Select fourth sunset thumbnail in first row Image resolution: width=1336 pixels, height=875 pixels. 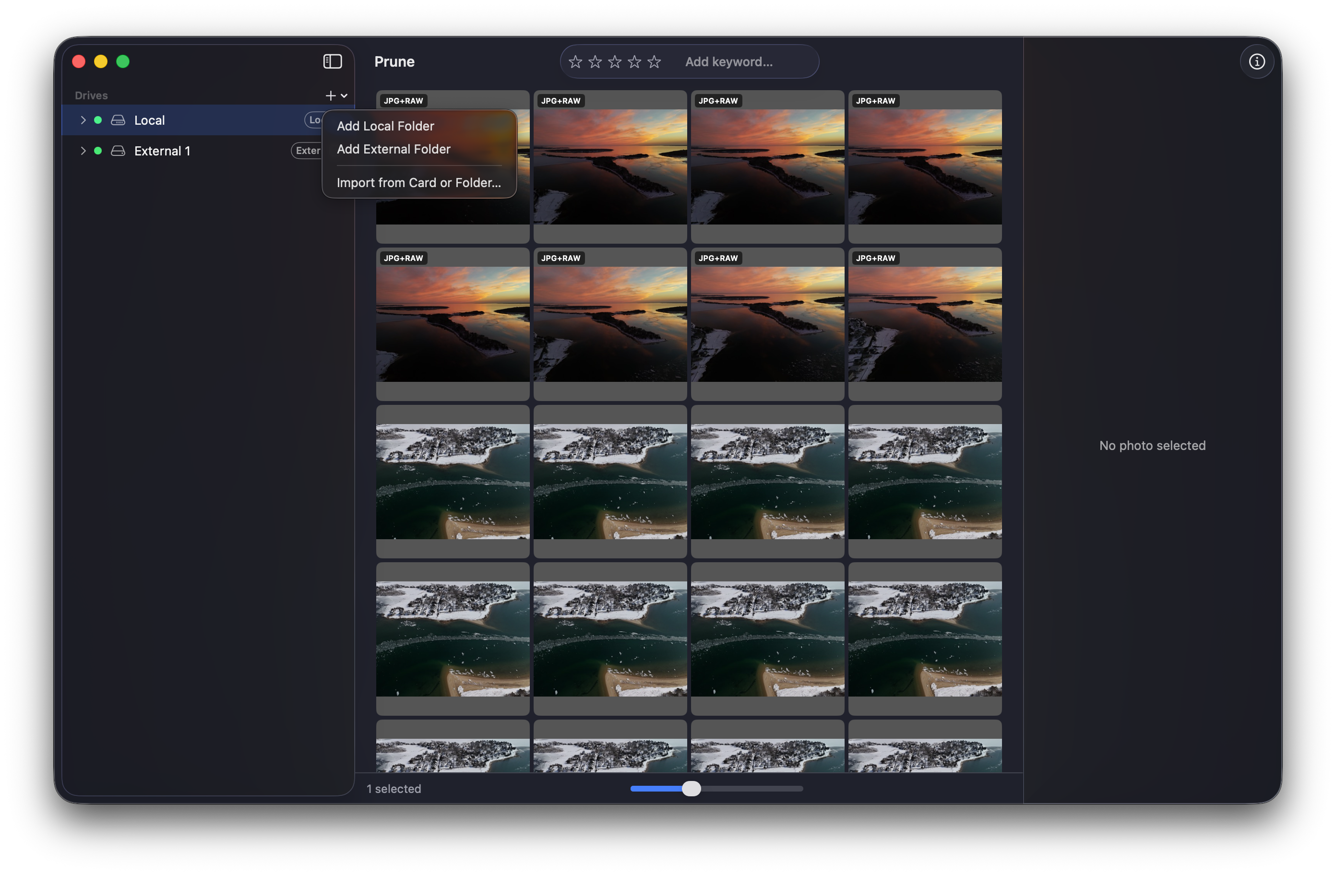(925, 166)
